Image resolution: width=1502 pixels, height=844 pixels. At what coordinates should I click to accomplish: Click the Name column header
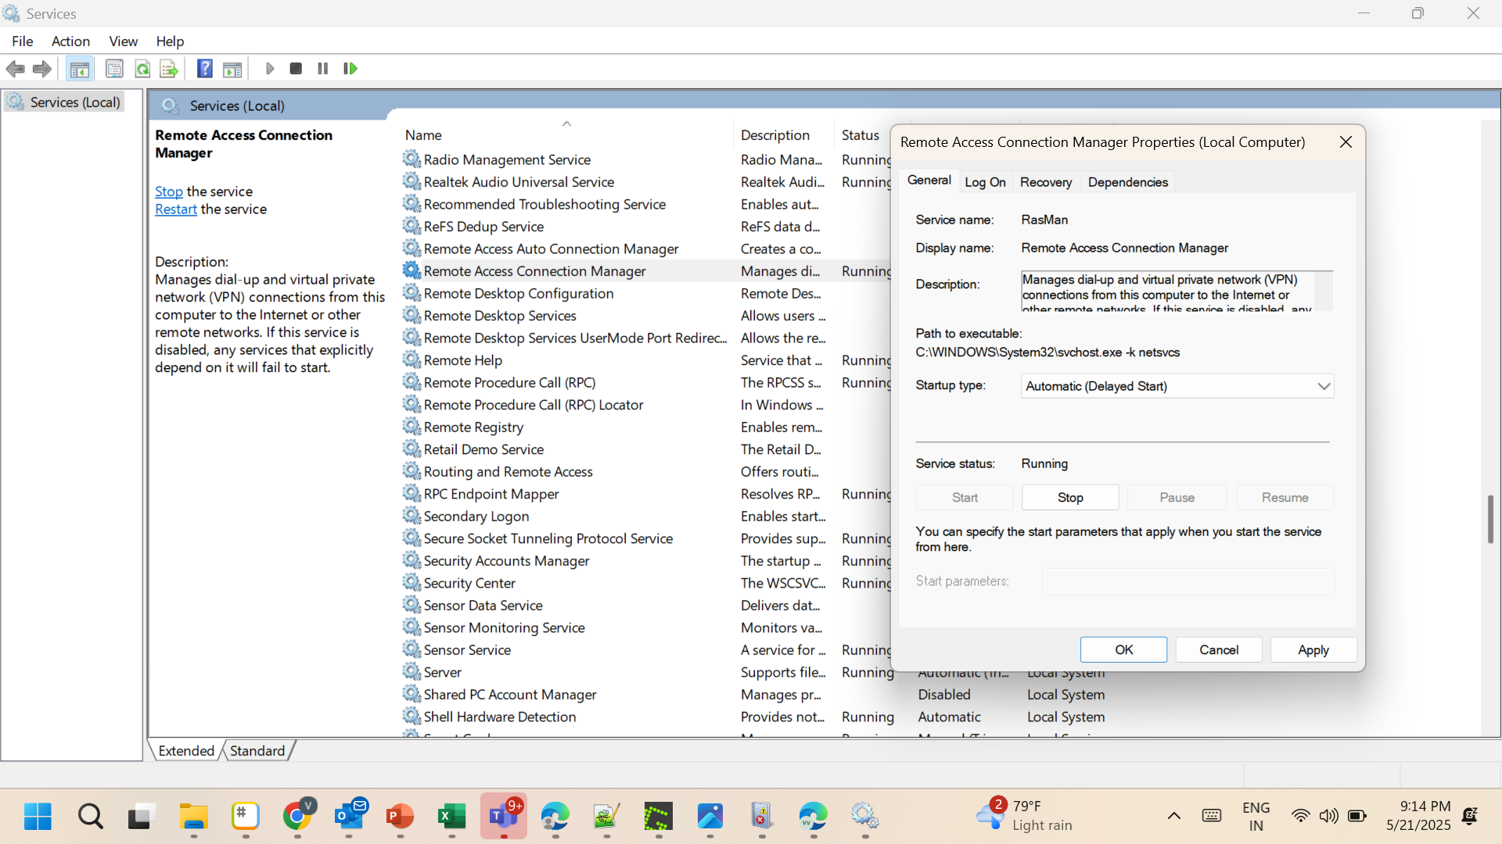566,135
